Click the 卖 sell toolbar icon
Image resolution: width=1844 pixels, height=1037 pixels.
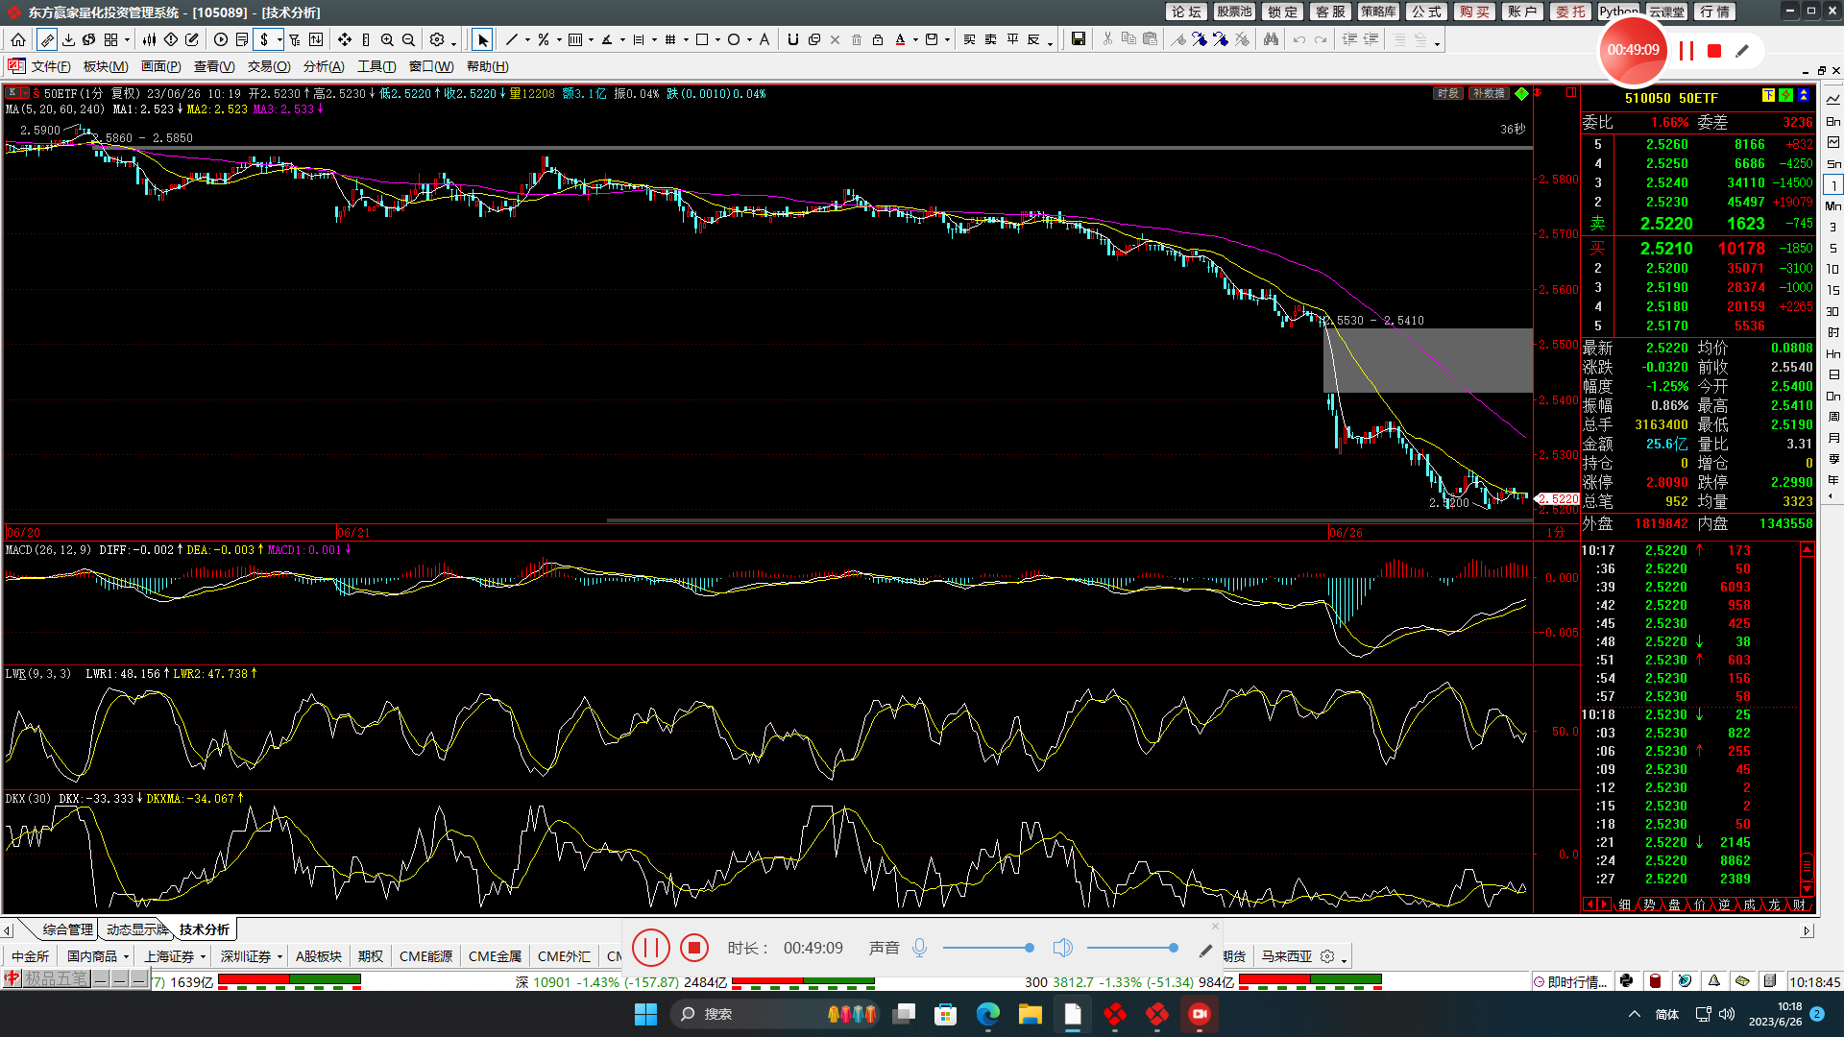point(990,39)
